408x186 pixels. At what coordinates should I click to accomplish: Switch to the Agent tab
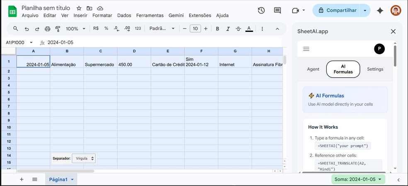313,69
